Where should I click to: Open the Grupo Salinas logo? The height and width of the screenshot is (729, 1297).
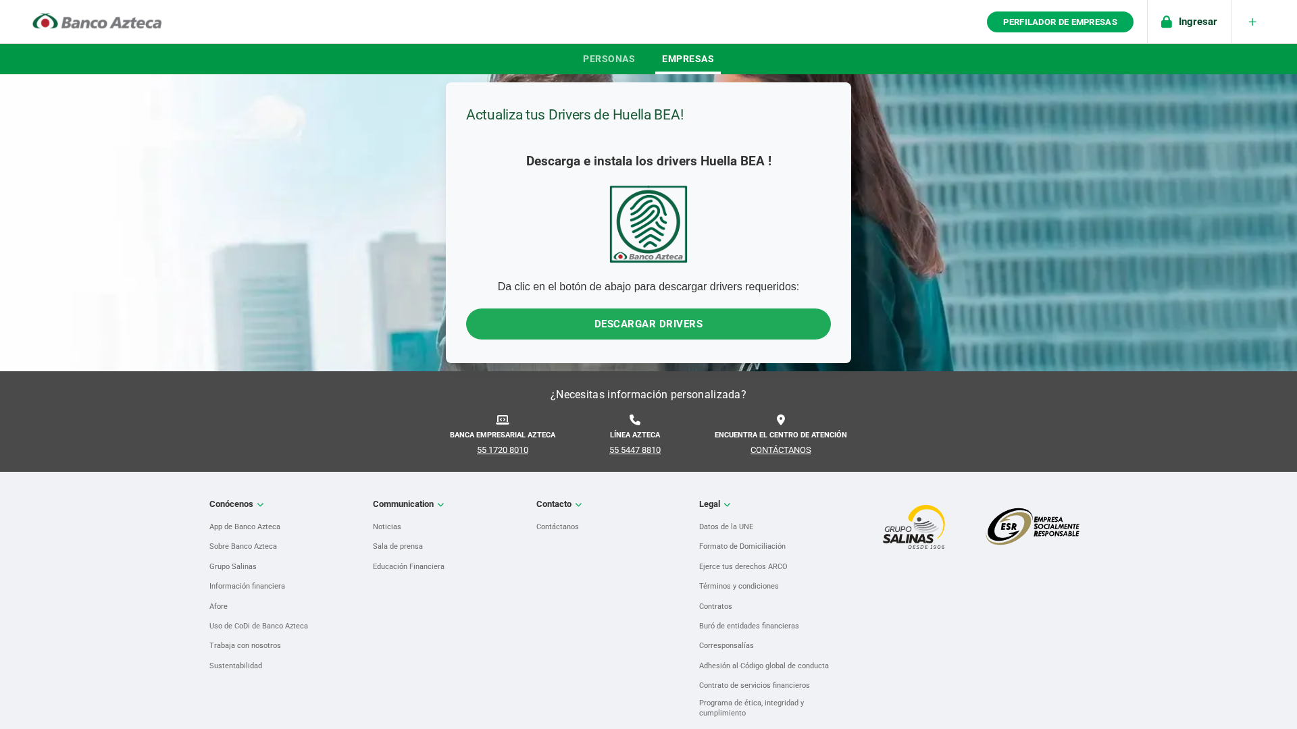[914, 526]
